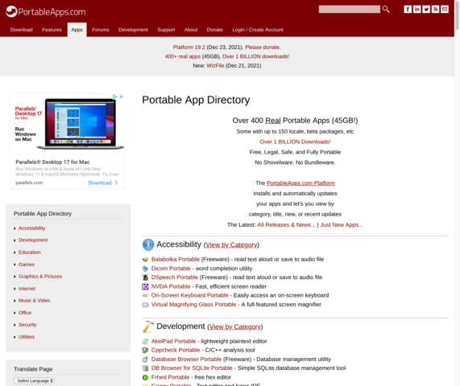The width and height of the screenshot is (460, 386).
Task: Open the Balabolka Portable link
Action: click(x=176, y=259)
